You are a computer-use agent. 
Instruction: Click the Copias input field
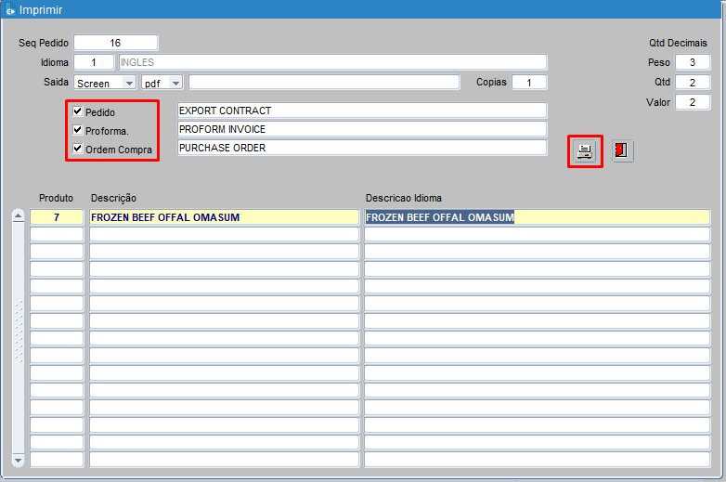point(529,83)
